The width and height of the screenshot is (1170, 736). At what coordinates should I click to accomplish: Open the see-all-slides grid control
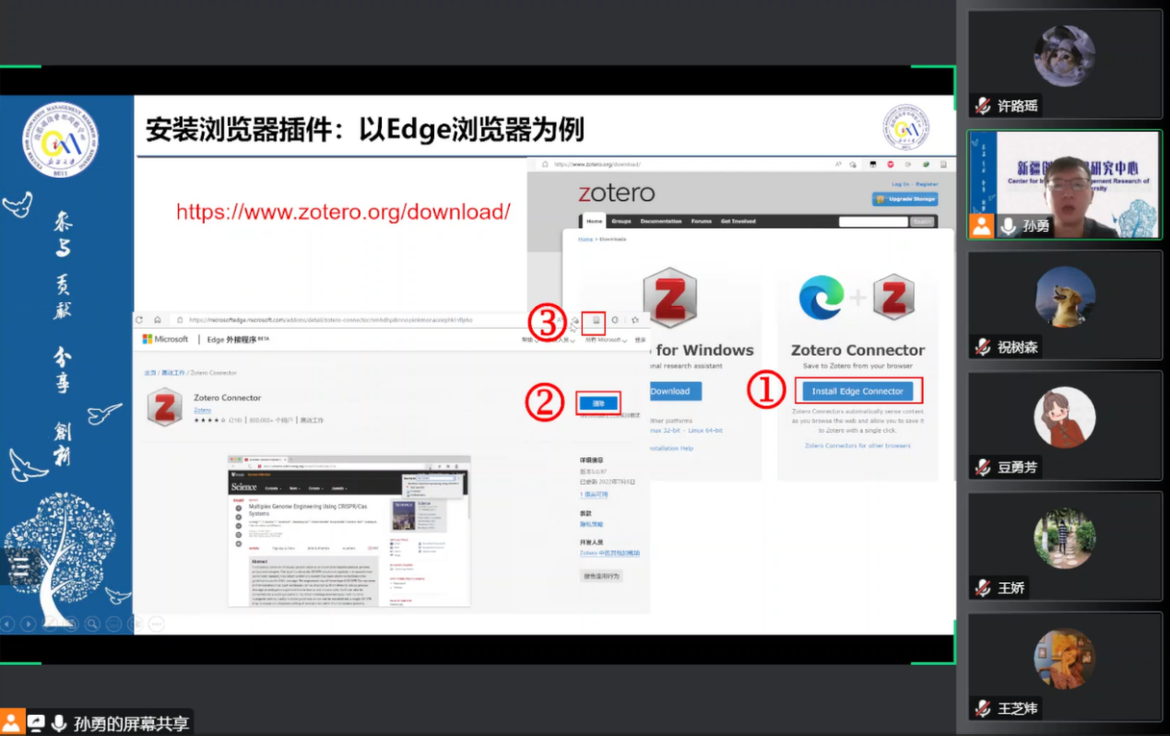[x=71, y=624]
